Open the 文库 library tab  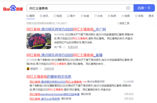pyautogui.click(x=98, y=16)
